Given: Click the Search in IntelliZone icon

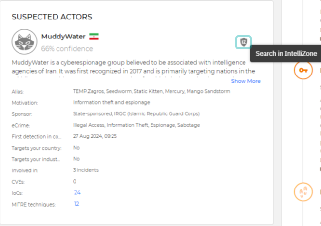Looking at the screenshot, I should click(x=244, y=42).
